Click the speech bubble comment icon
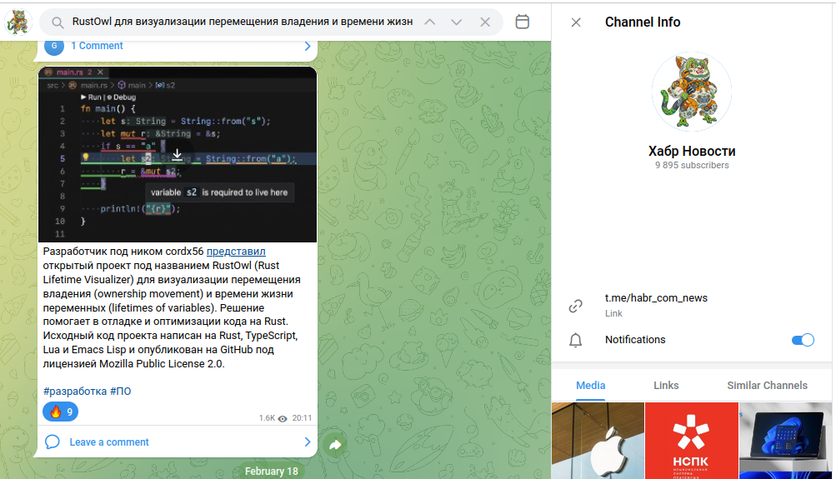 click(x=53, y=442)
